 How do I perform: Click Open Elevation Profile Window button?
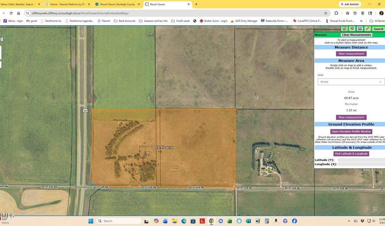(x=351, y=132)
